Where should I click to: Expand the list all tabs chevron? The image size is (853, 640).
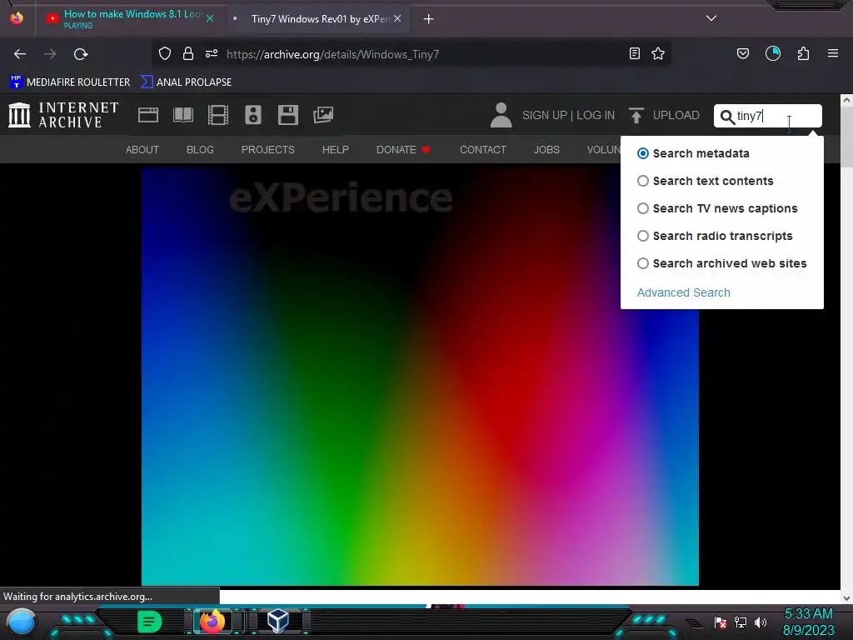[711, 18]
